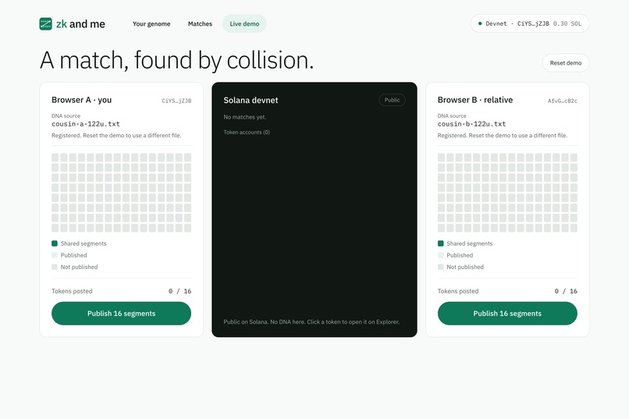Click the Published swatch in Browser B legend

click(440, 255)
